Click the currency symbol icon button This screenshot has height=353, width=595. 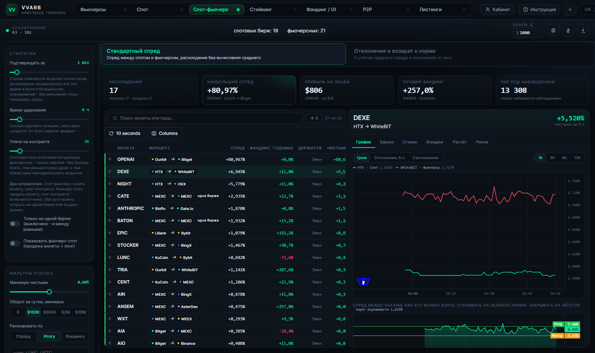568,31
